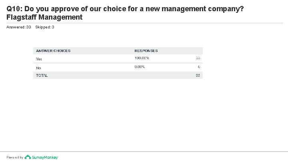Click the Yes answer row label
This screenshot has height=162, width=288.
pyautogui.click(x=39, y=59)
